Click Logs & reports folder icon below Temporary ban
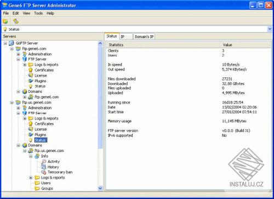Screen dimensions: 274x199 point(37,178)
